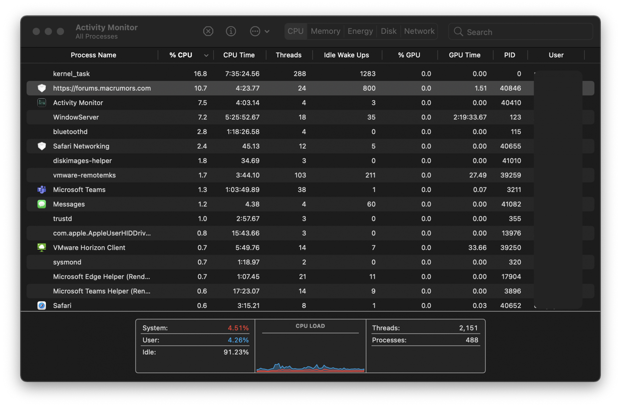Open the Disk tab
This screenshot has height=407, width=621.
pos(388,31)
